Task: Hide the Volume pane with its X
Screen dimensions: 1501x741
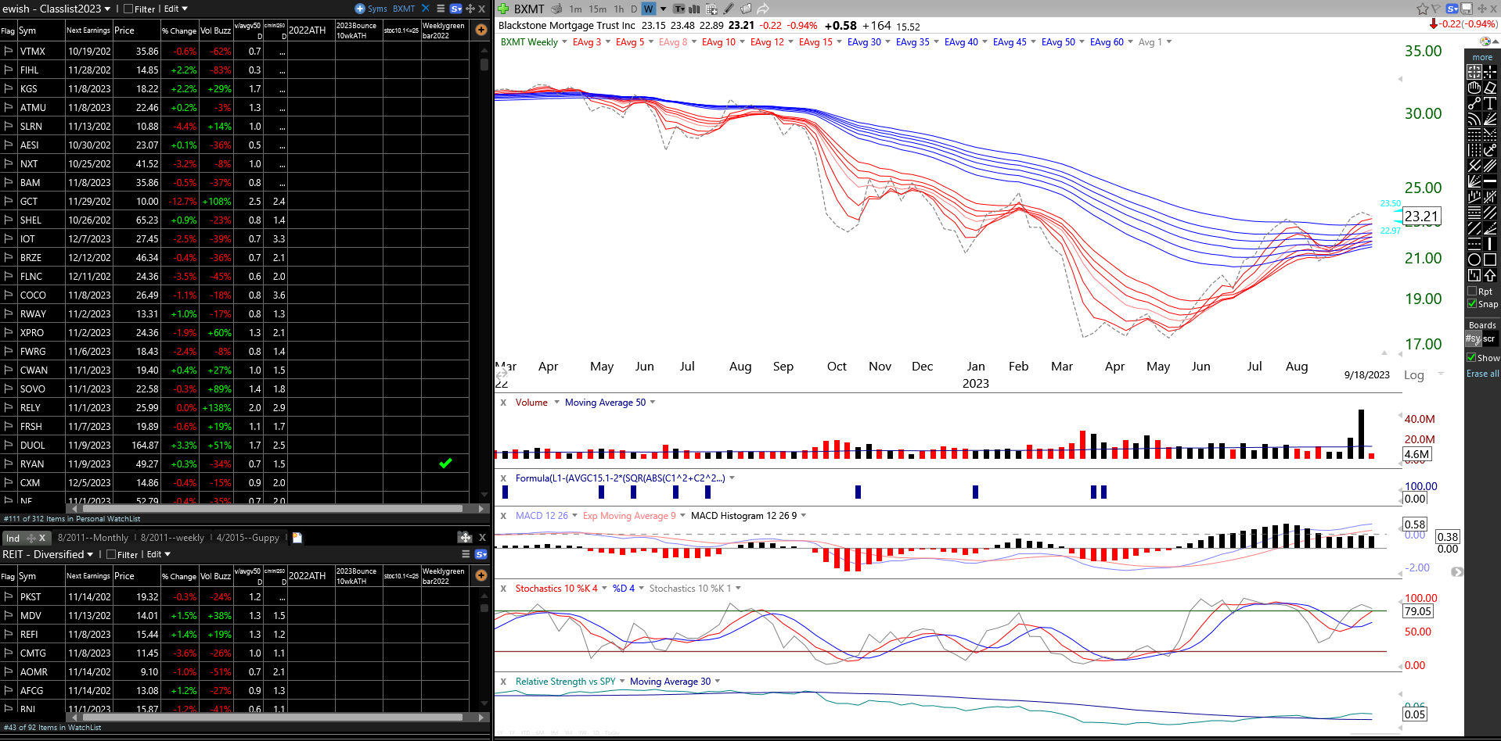Action: 503,403
